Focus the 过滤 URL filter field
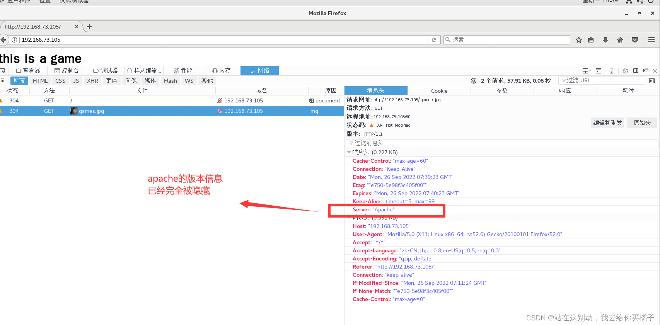Viewport: 660px width, 325px height. click(601, 80)
